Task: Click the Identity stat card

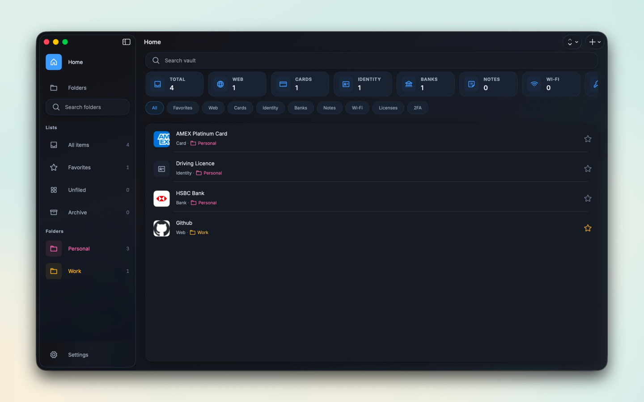Action: click(363, 84)
